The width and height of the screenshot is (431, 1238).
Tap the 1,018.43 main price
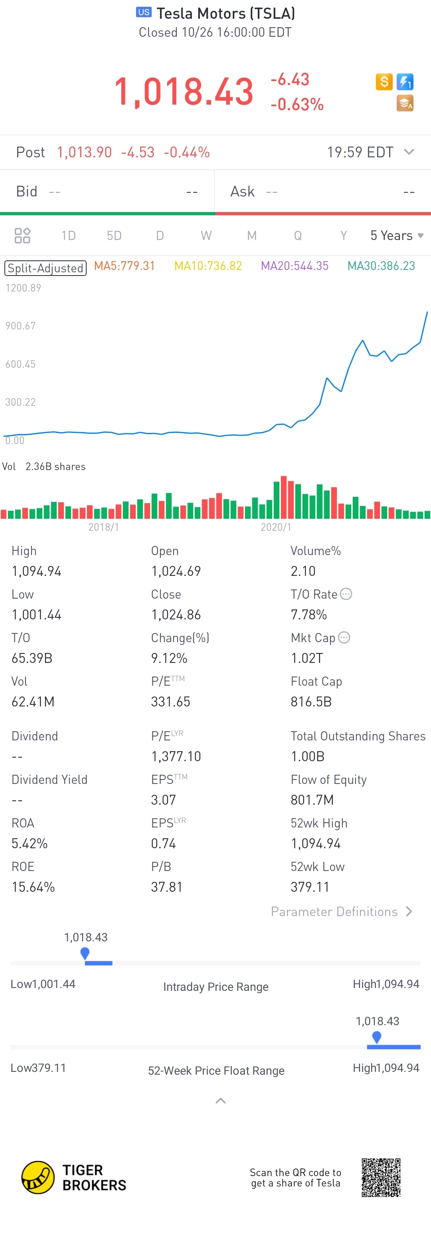click(x=184, y=91)
